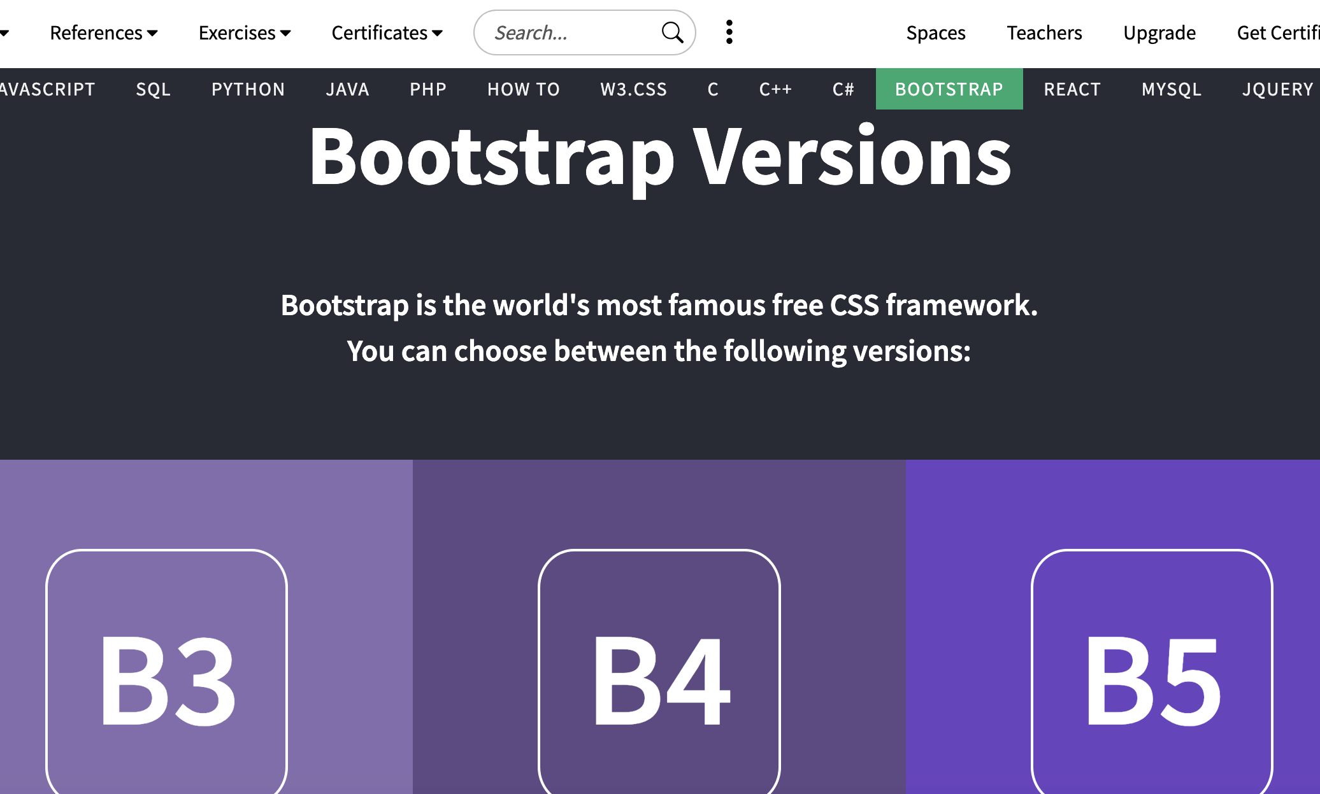Click the B4 Bootstrap 4 logo
This screenshot has width=1320, height=794.
(659, 675)
